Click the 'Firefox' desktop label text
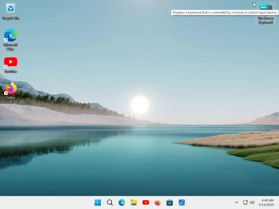 pyautogui.click(x=11, y=98)
